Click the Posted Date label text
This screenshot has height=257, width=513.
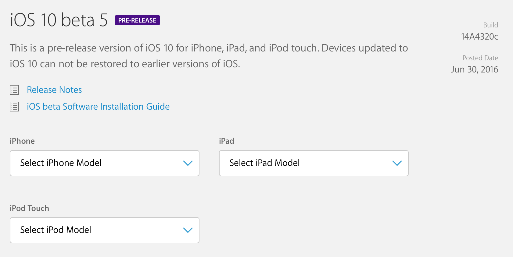tap(480, 58)
